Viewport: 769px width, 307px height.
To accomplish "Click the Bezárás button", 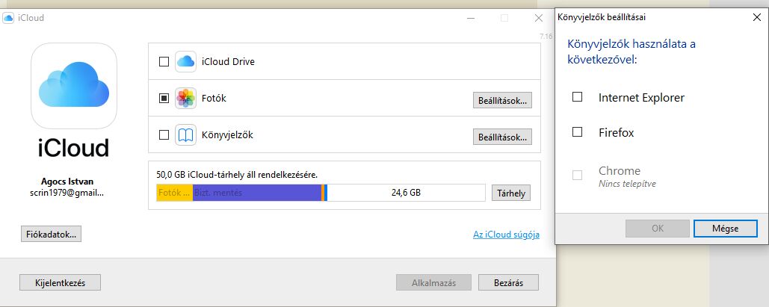I will click(509, 282).
